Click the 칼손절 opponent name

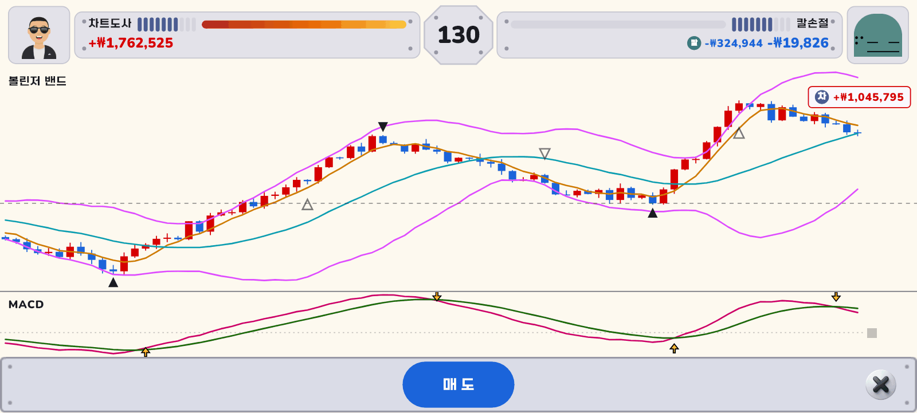[813, 23]
